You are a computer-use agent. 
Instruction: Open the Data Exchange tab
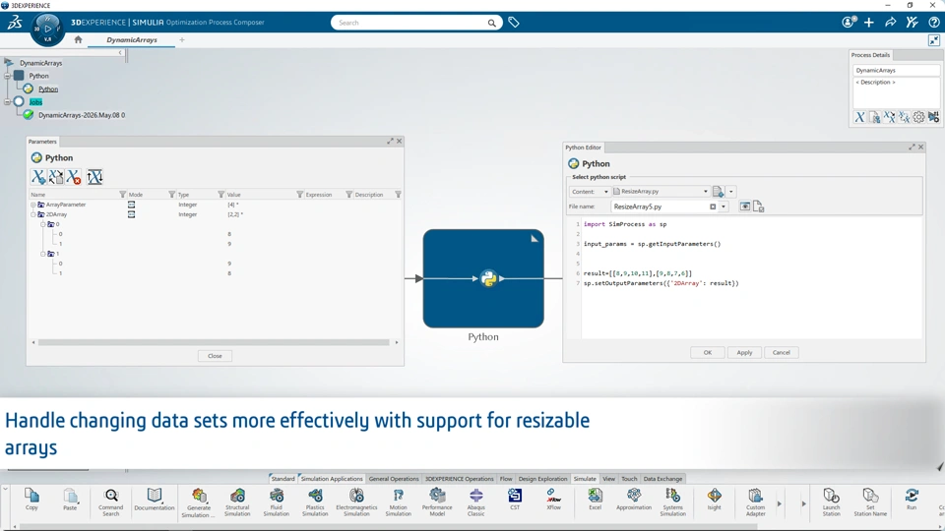(662, 479)
